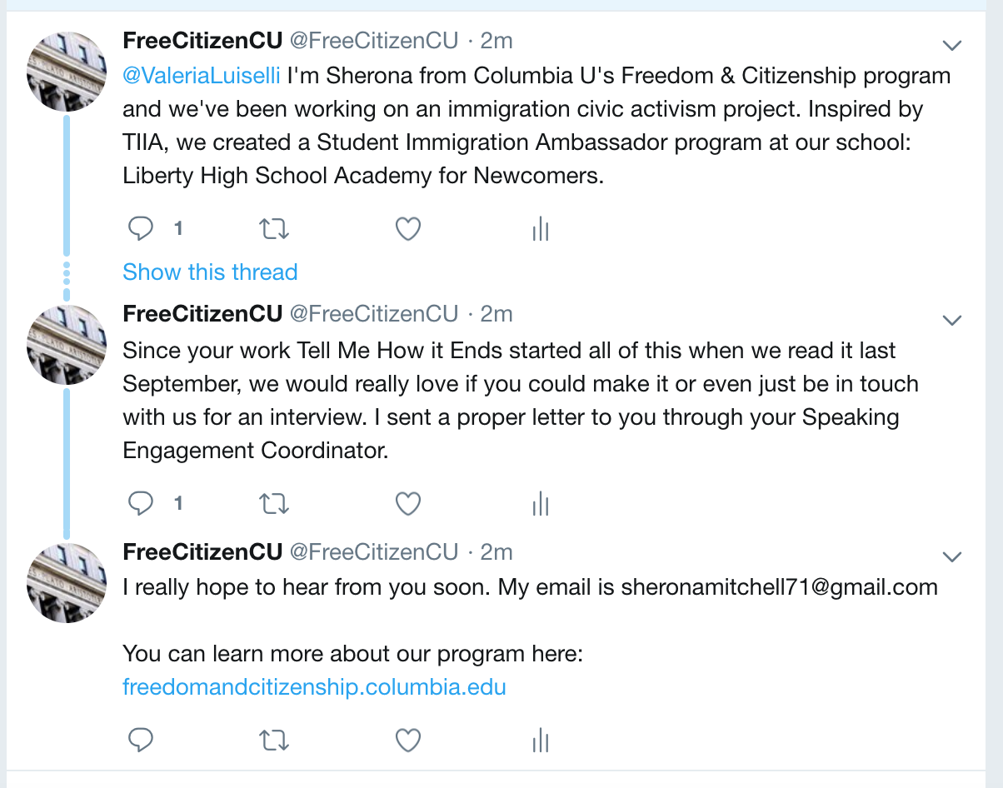Image resolution: width=1003 pixels, height=788 pixels.
Task: Like the tweet about Tell Me How it Ends
Action: tap(407, 503)
